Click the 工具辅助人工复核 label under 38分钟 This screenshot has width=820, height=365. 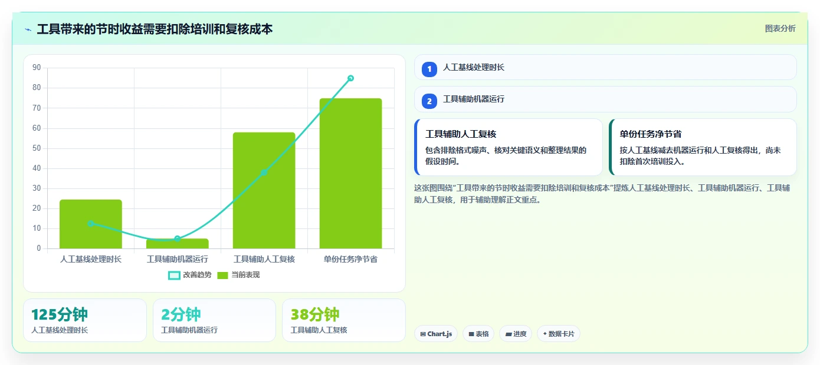click(319, 330)
